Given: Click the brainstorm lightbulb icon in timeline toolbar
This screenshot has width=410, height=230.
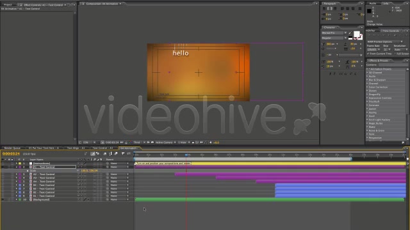Looking at the screenshot, I should coord(123,153).
